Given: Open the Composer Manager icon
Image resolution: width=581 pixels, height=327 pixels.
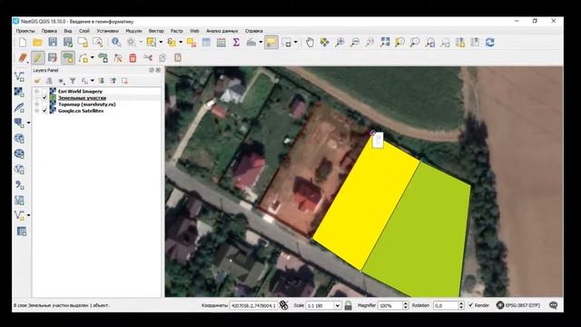Looking at the screenshot, I should (98, 43).
